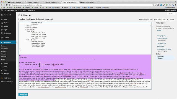Open the output.php template
The image size is (177, 99).
(x=160, y=46)
